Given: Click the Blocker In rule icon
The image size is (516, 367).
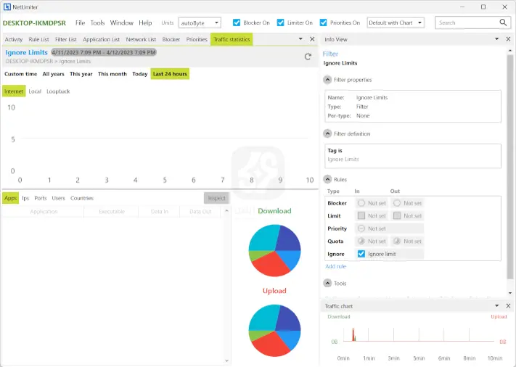Looking at the screenshot, I should coord(361,203).
